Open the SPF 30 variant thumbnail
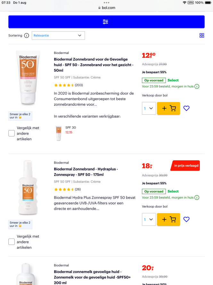 click(x=59, y=133)
